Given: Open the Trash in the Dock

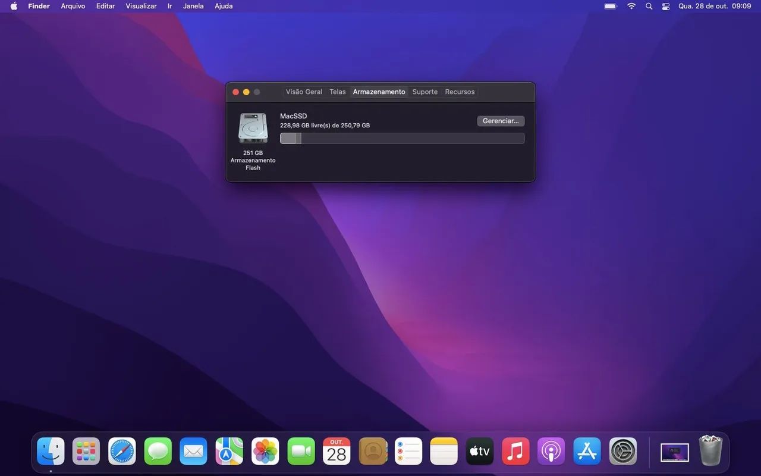Looking at the screenshot, I should tap(710, 450).
